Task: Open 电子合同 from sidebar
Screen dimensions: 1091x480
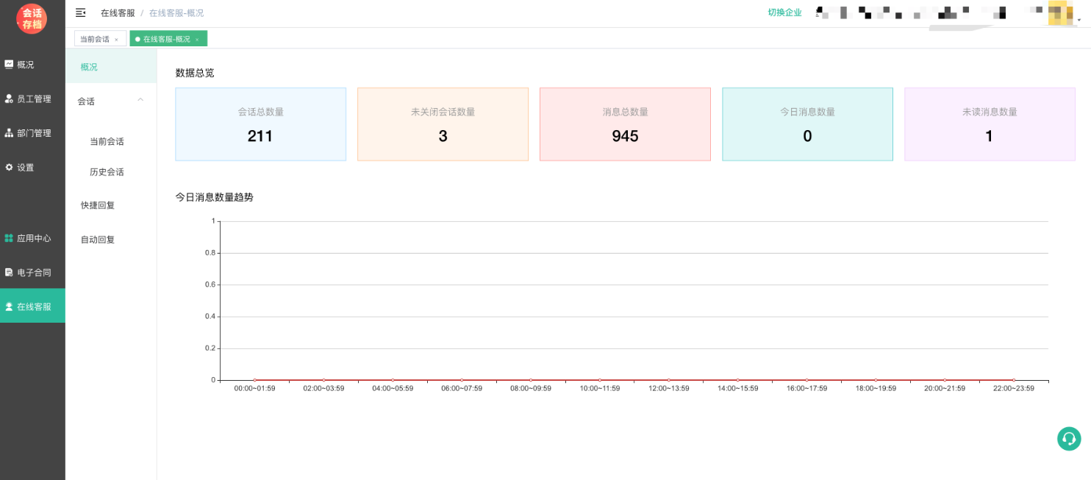Action: tap(33, 273)
